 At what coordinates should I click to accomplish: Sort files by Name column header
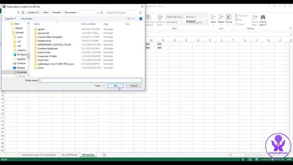click(37, 24)
